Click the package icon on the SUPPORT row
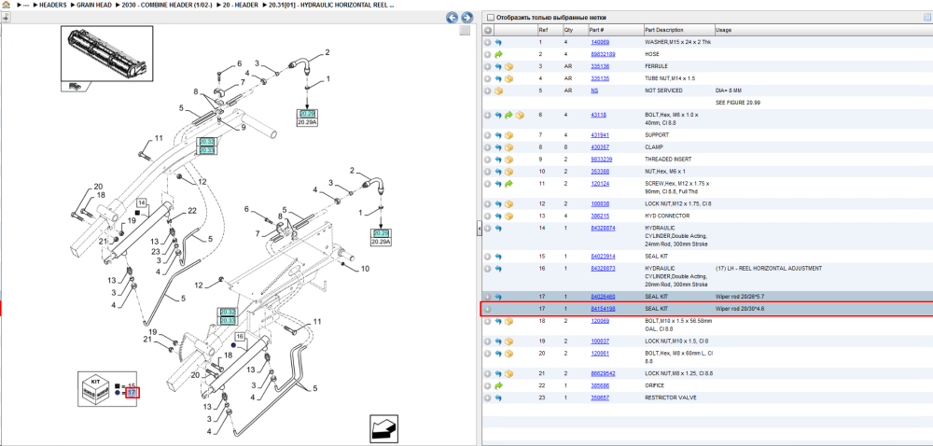The height and width of the screenshot is (446, 933). point(509,135)
